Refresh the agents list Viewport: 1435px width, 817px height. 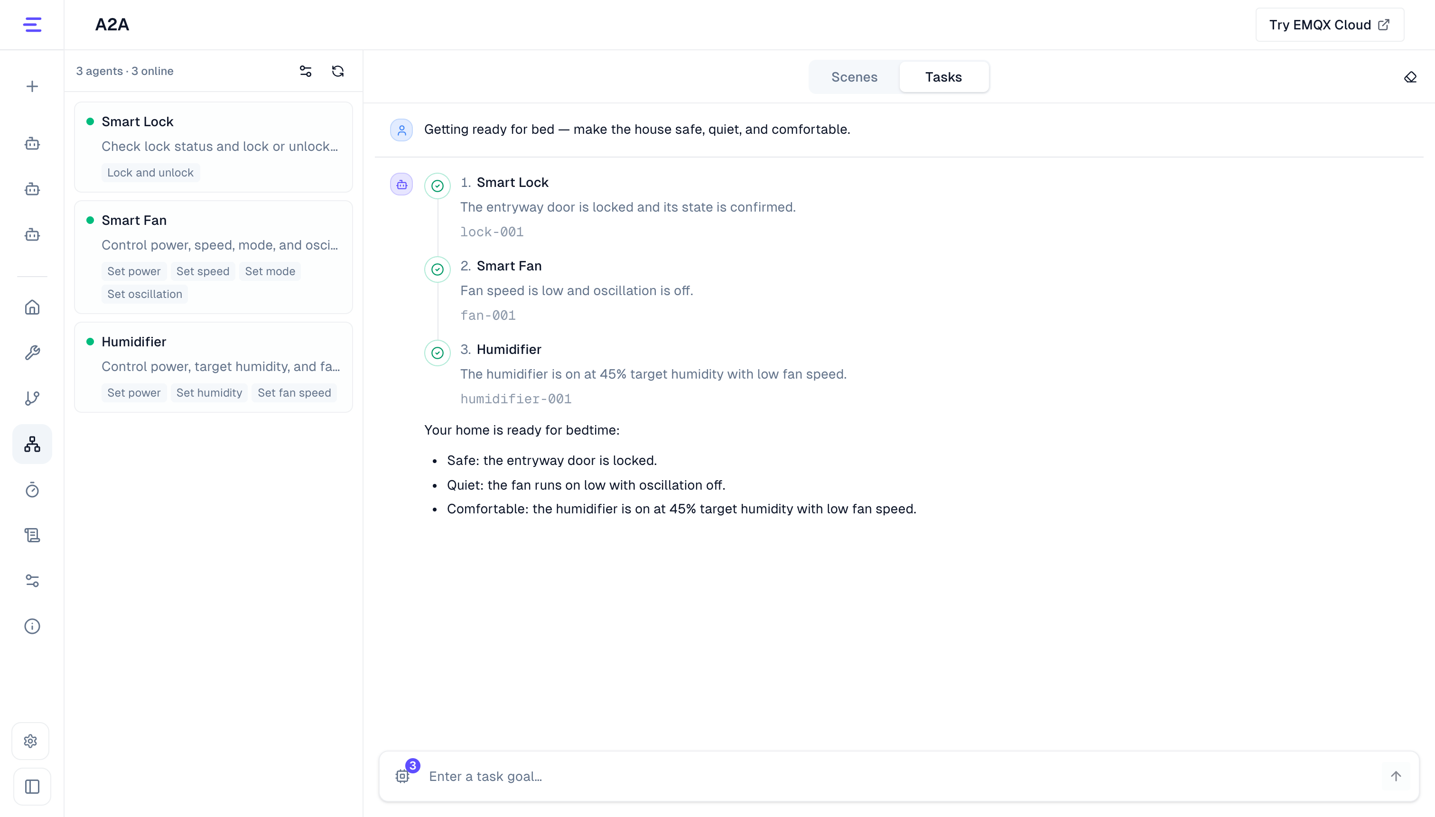[338, 71]
